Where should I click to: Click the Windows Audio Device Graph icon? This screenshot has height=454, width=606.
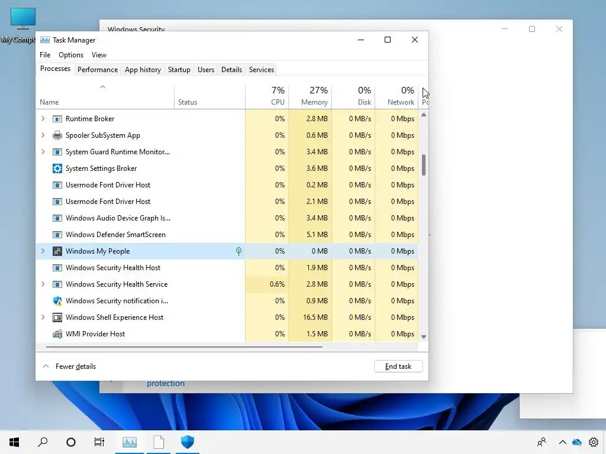57,218
